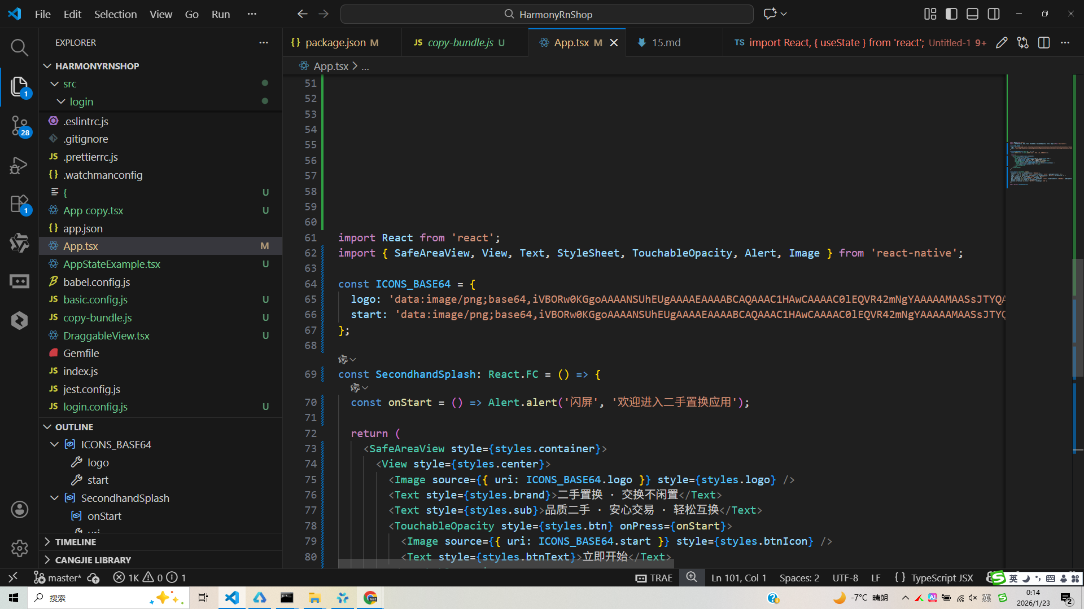The width and height of the screenshot is (1084, 609).
Task: Click the zoom icon in status bar
Action: (692, 577)
